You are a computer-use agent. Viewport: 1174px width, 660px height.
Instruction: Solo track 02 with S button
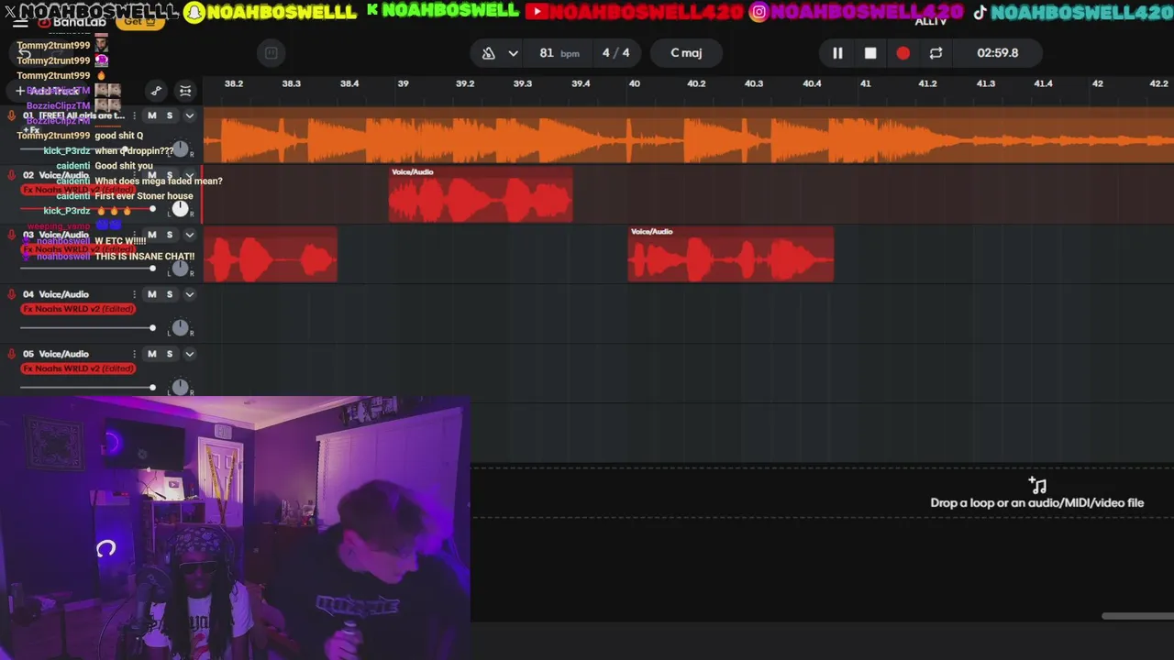[x=170, y=175]
